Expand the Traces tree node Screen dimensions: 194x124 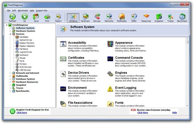(x=10, y=88)
